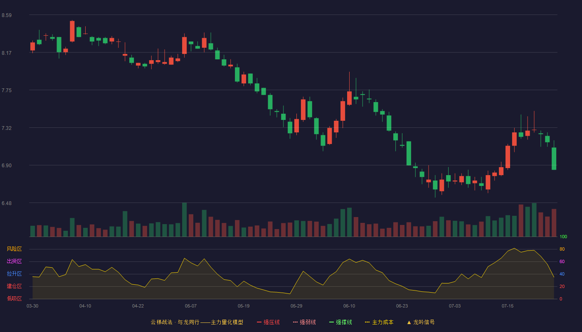Click the 06-10 date label
Image resolution: width=582 pixels, height=332 pixels.
(x=349, y=306)
